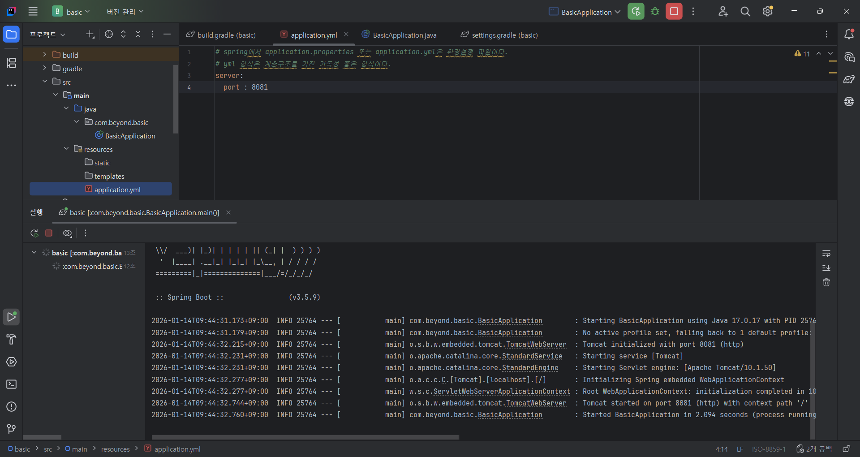This screenshot has width=860, height=457.
Task: Click the console horizontal scrollbar
Action: (x=305, y=437)
